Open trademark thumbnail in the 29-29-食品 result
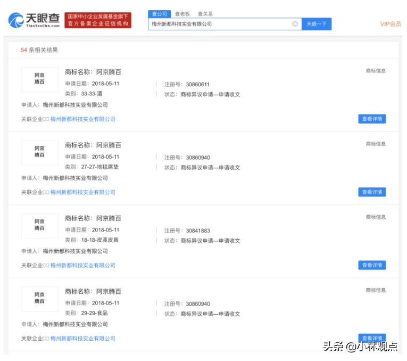 coord(40,299)
